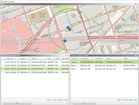Select the Dunkin' Donuts - 03 row
The height and width of the screenshot is (105, 139).
coord(35,65)
